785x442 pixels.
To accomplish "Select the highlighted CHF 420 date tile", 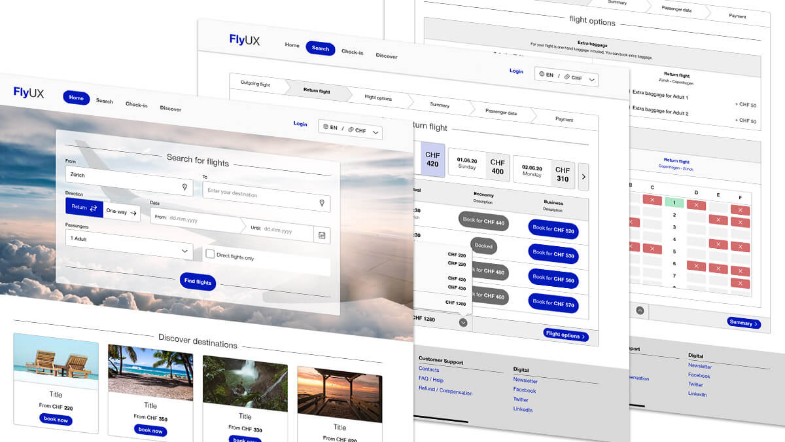I will (432, 160).
